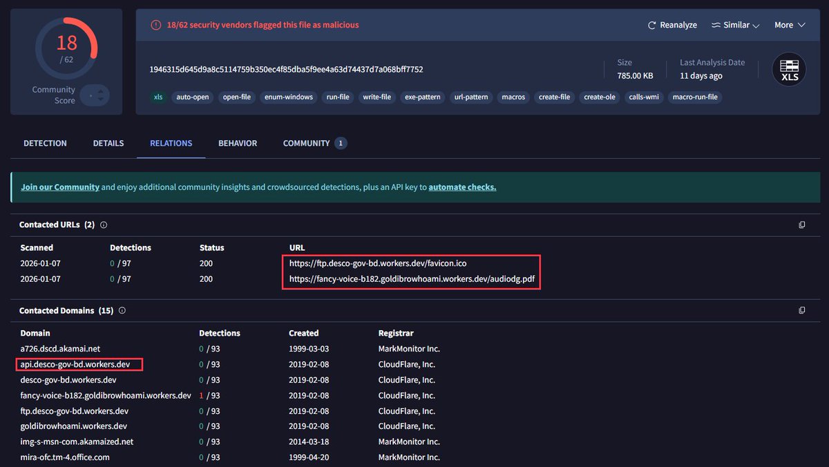829x467 pixels.
Task: Expand the More menu
Action: click(x=790, y=25)
